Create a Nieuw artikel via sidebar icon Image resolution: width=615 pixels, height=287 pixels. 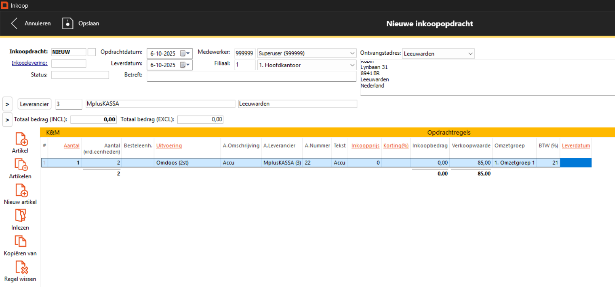coord(21,190)
